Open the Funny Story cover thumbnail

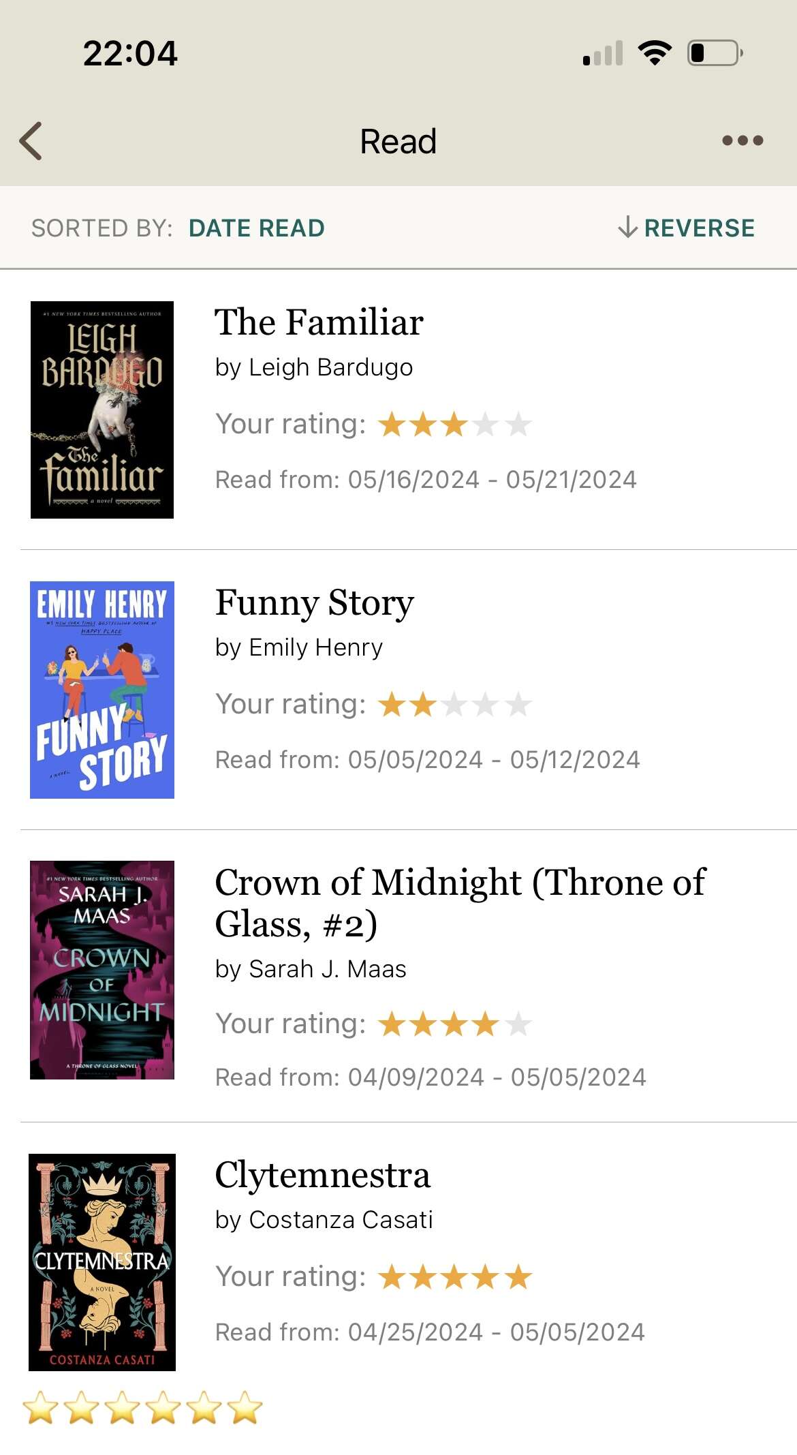tap(102, 690)
